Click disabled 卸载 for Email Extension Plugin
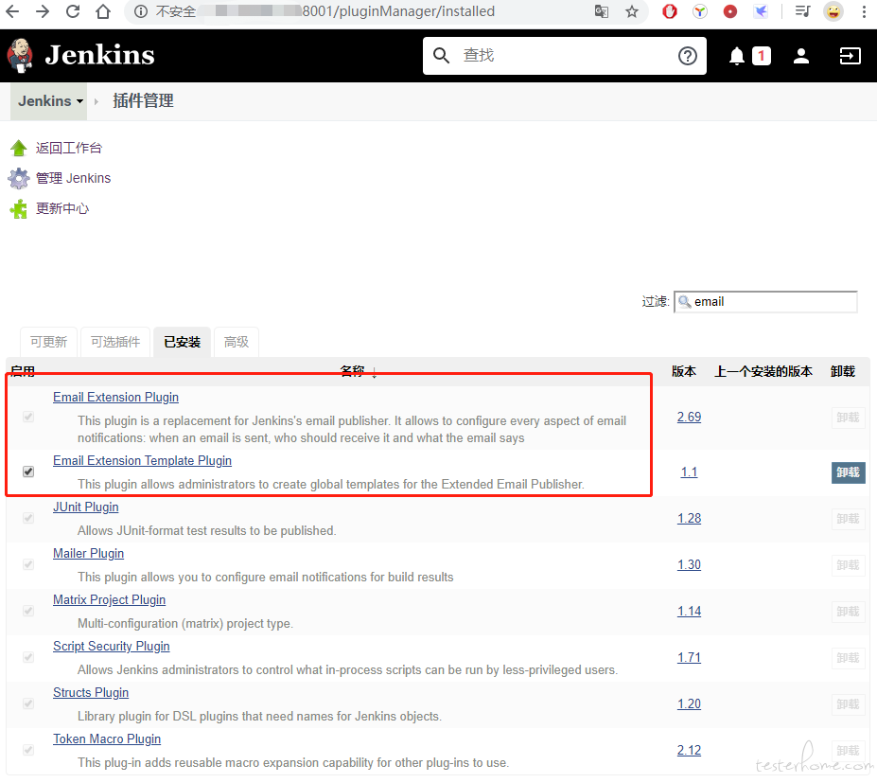This screenshot has height=783, width=877. coord(848,418)
